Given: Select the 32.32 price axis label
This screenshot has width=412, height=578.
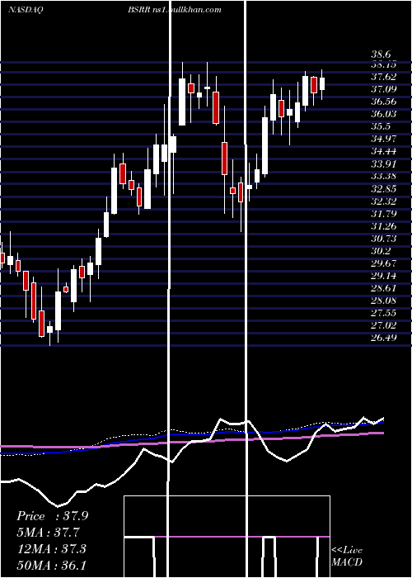Looking at the screenshot, I should (384, 201).
